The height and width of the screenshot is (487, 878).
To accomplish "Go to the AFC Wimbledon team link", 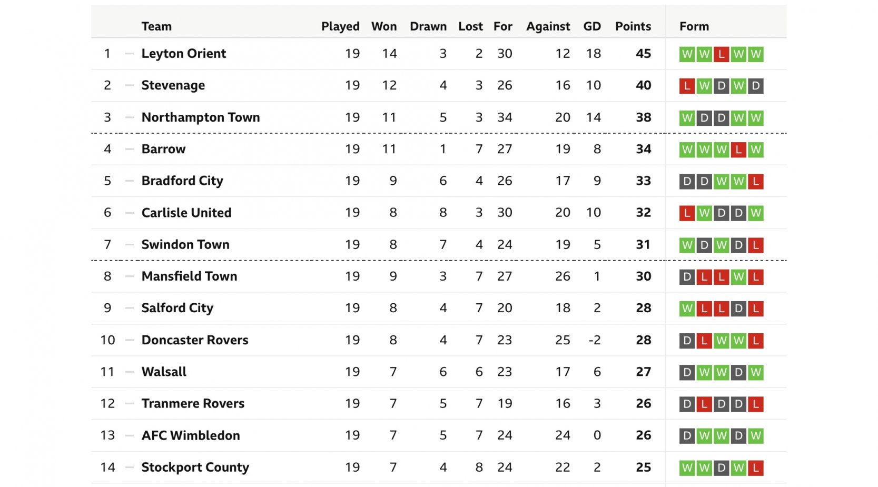I will pos(191,435).
